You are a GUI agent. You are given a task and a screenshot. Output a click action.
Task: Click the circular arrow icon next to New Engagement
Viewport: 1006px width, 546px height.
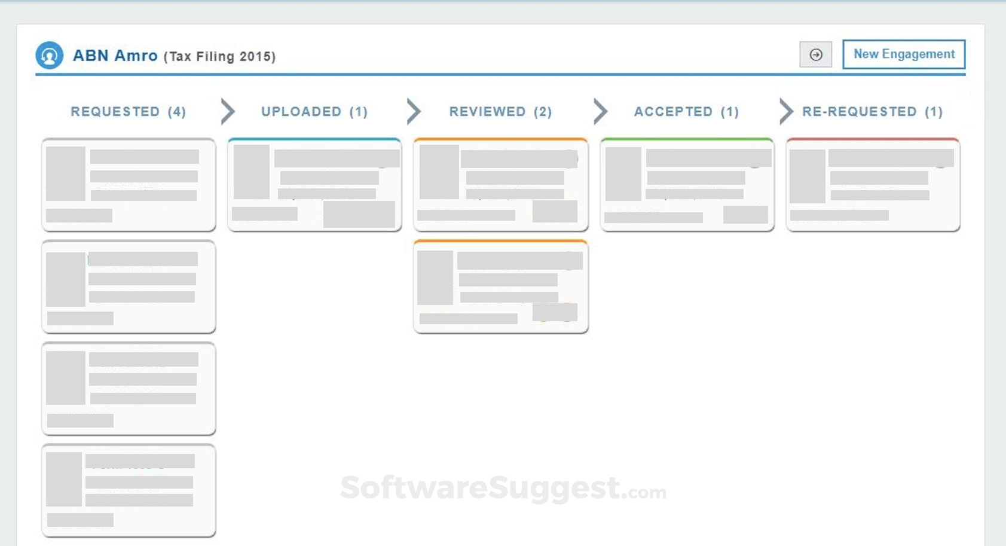(x=815, y=54)
